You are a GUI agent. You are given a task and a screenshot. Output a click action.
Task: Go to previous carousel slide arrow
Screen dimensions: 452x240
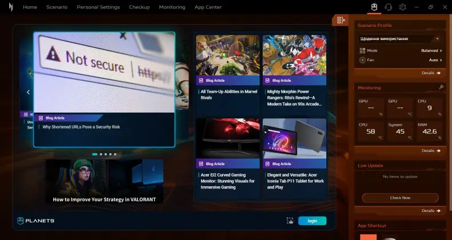click(28, 92)
